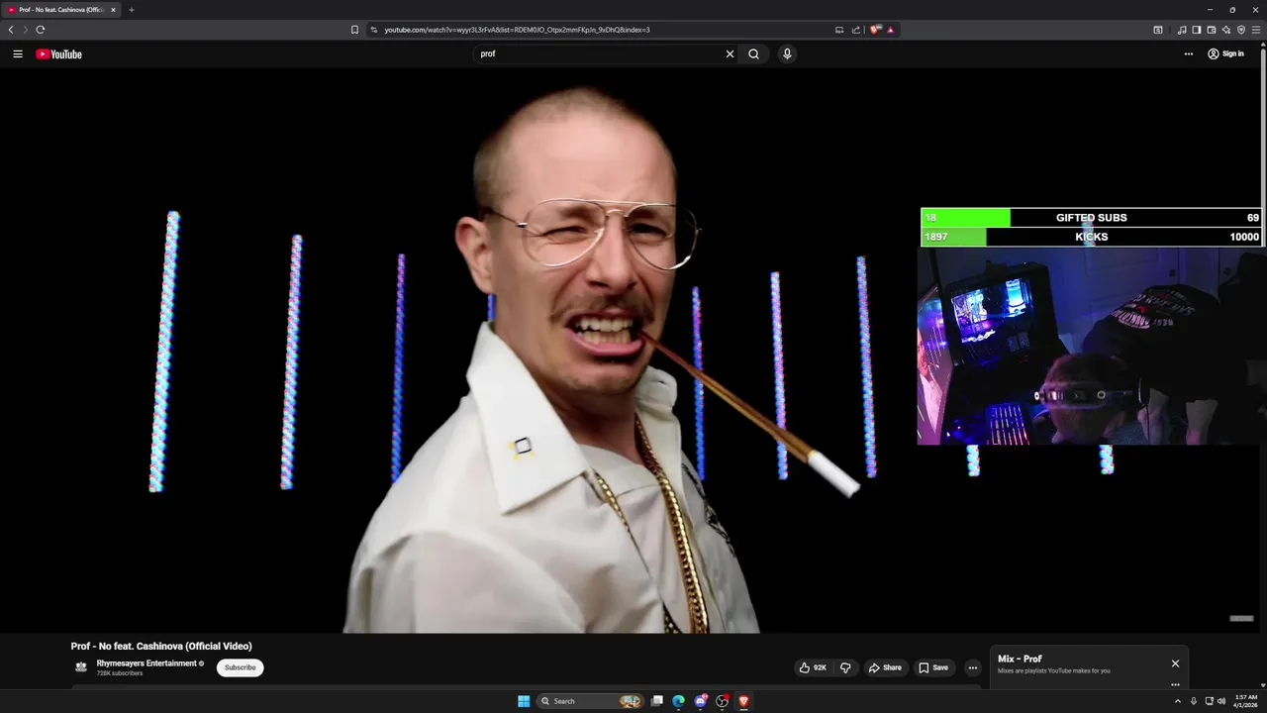
Task: Click the video title 'Prof - No feat. Cashinova'
Action: (x=161, y=646)
